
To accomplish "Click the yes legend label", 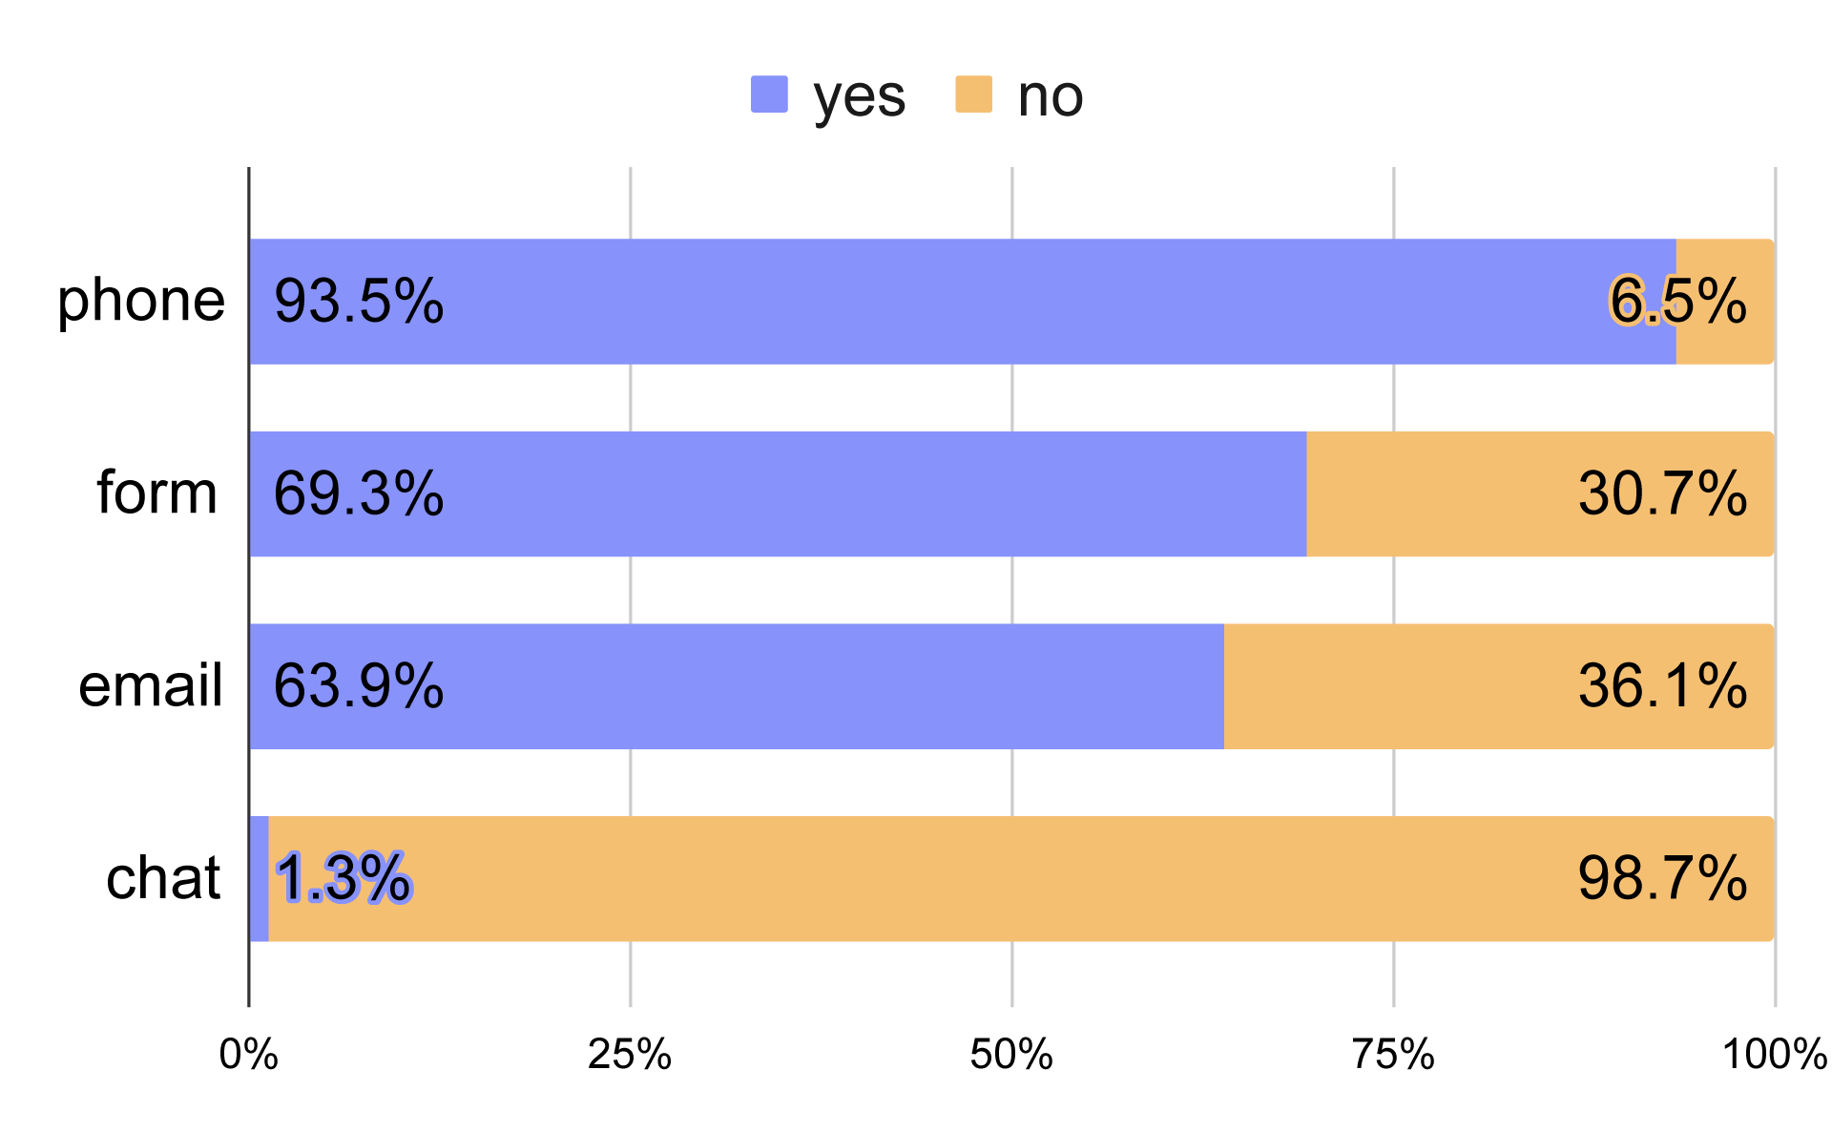I will 859,96.
